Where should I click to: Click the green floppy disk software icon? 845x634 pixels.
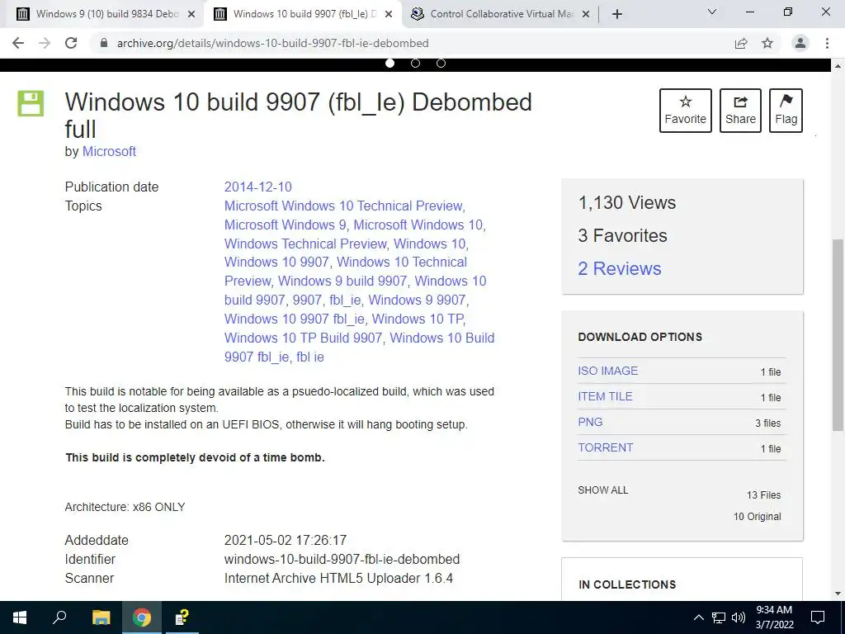[x=31, y=103]
